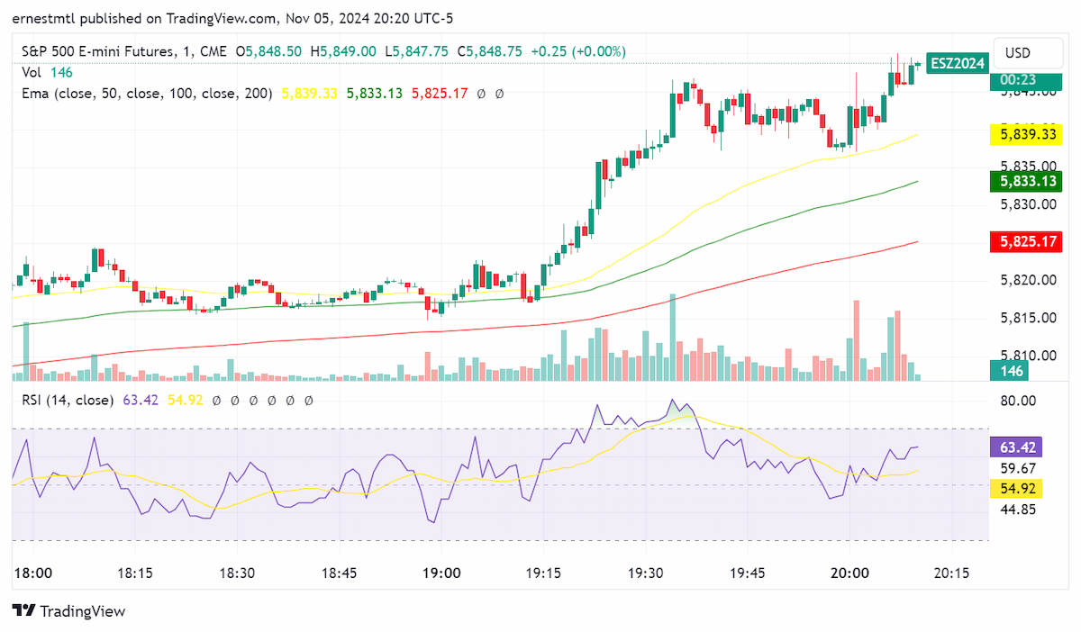Select the Vol indicator legend label
Image resolution: width=1081 pixels, height=632 pixels.
coord(32,72)
